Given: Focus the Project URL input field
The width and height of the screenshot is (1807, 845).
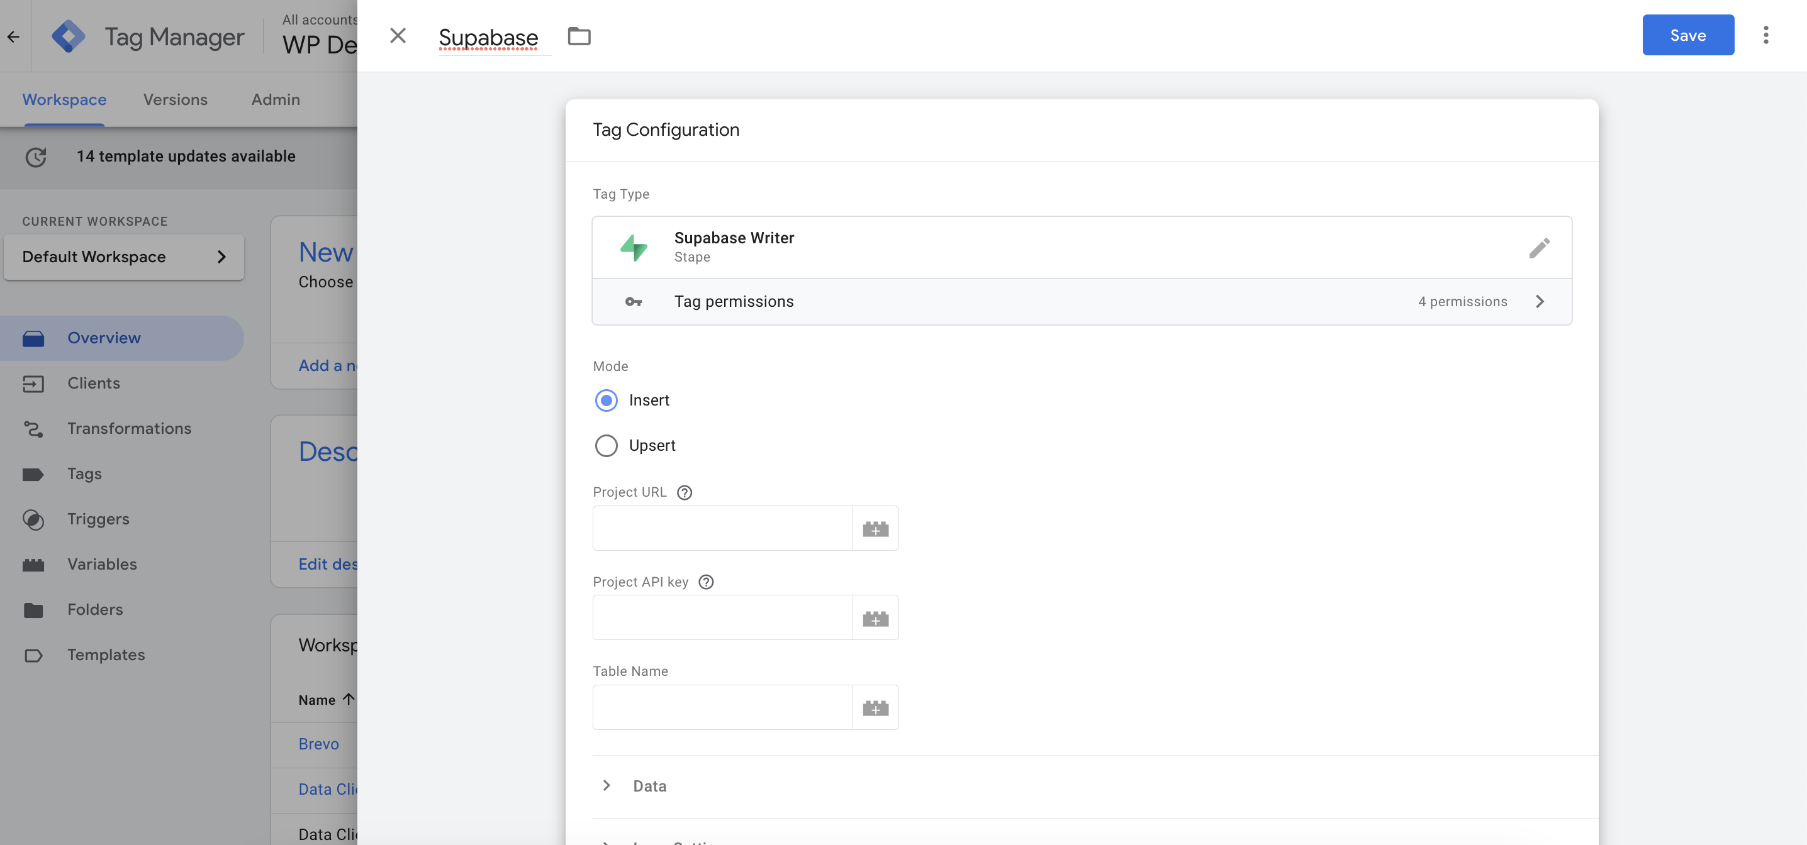Looking at the screenshot, I should [722, 528].
